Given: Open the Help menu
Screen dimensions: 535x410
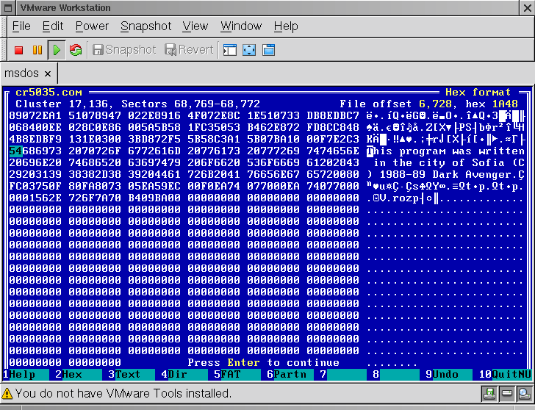Looking at the screenshot, I should coord(286,26).
